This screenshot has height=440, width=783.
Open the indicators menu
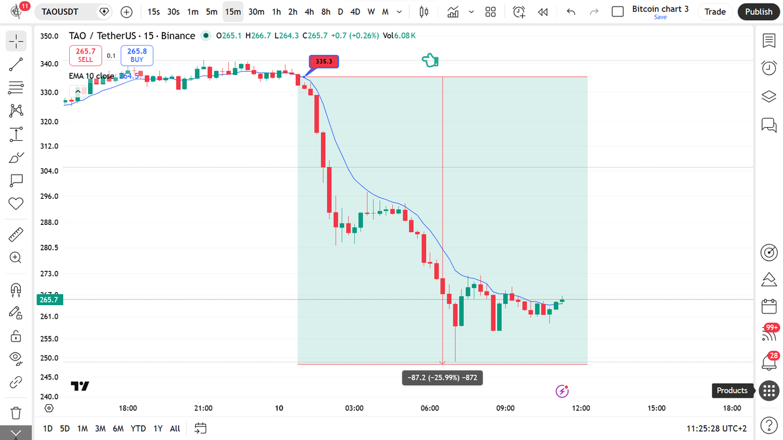453,12
